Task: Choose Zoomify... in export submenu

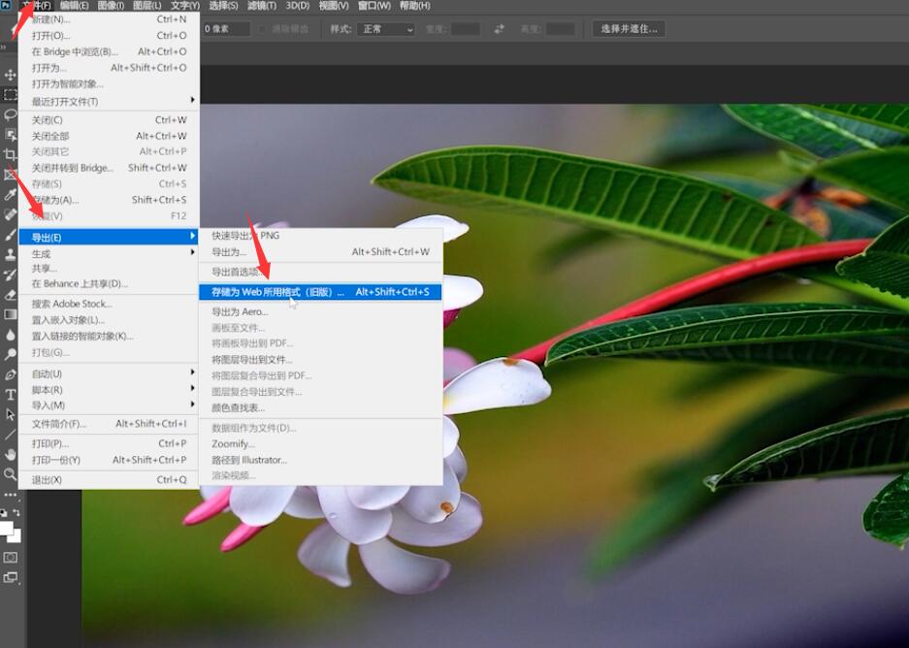Action: (x=320, y=443)
